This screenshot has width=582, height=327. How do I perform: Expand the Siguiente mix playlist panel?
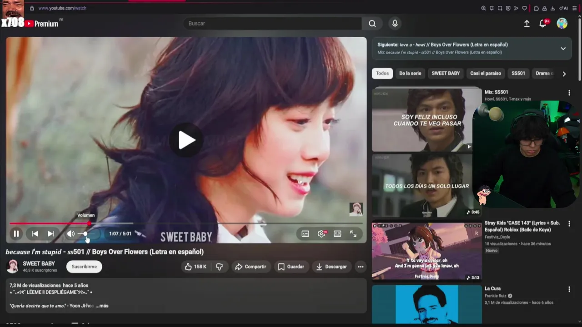coord(563,49)
